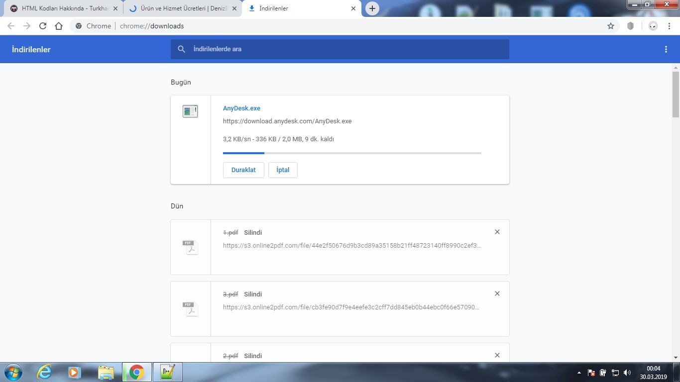Open the Downloads page three-dot options menu
Image resolution: width=680 pixels, height=382 pixels.
[x=666, y=49]
